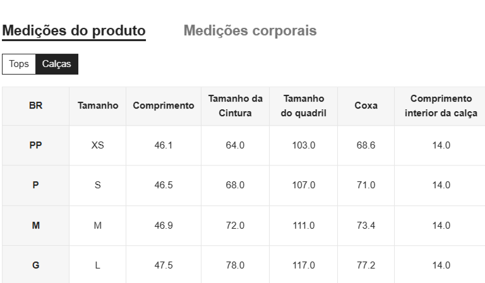Click the 46.5 length value
This screenshot has width=485, height=283.
(x=164, y=185)
